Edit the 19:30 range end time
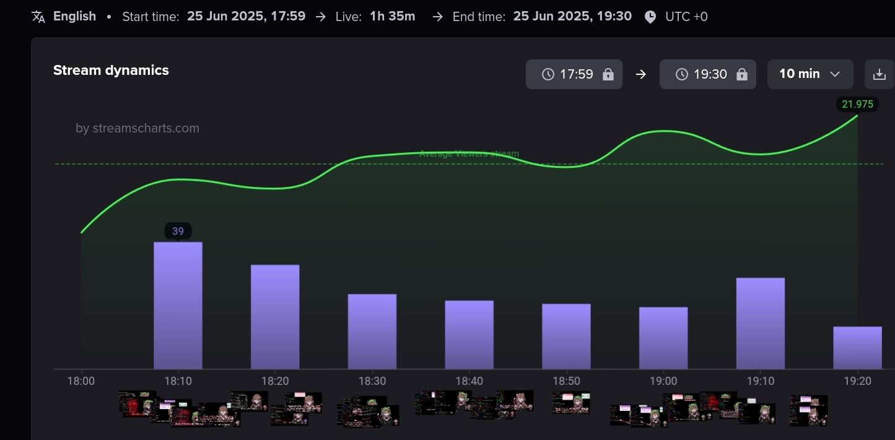The image size is (895, 440). [708, 74]
